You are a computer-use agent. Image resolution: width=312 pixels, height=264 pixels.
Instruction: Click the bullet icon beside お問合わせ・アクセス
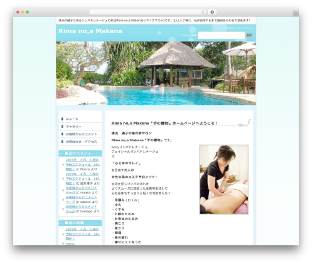pyautogui.click(x=62, y=142)
